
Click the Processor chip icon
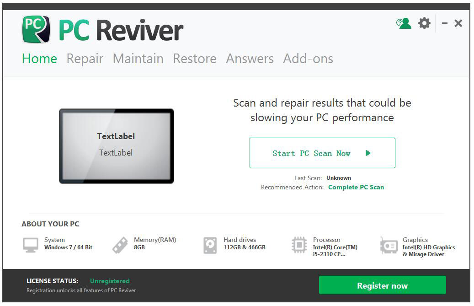299,245
